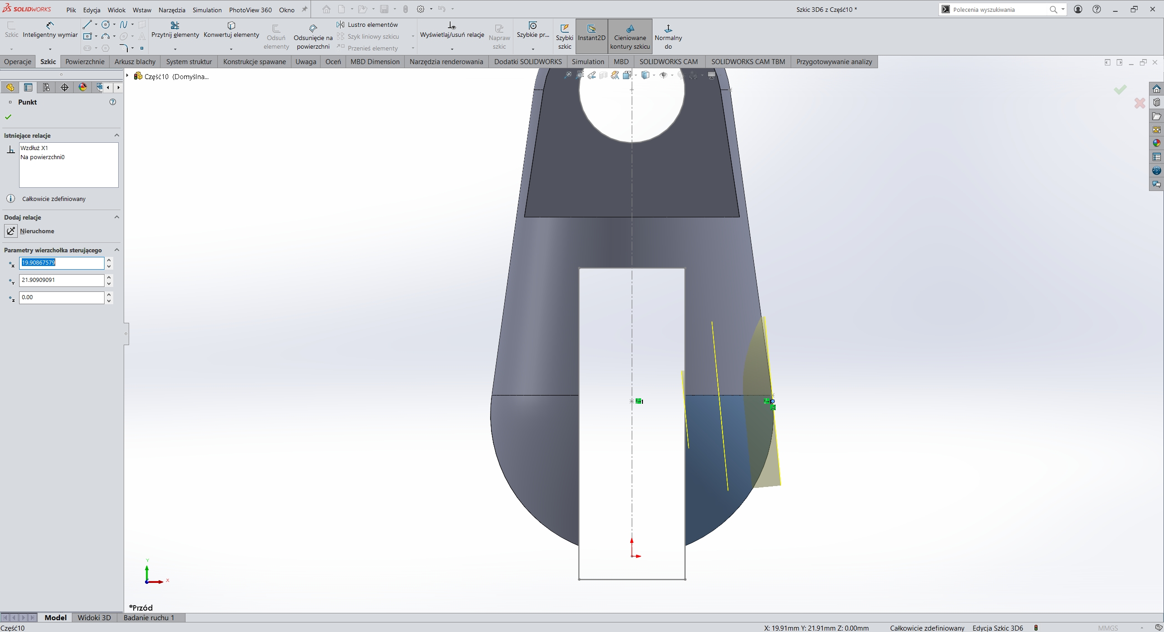Switch to Arkusz blachy tab
The image size is (1164, 632).
[135, 61]
